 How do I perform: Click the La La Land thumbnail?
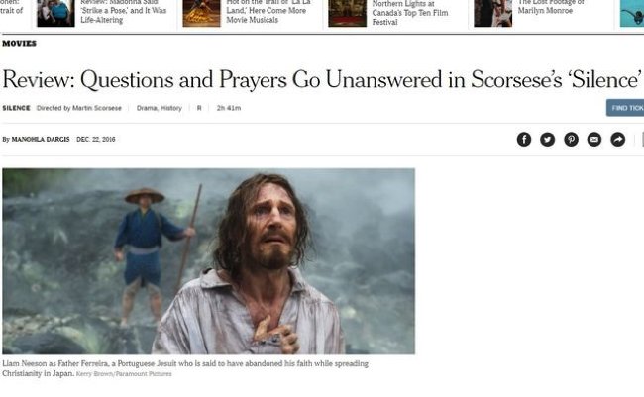tap(201, 13)
